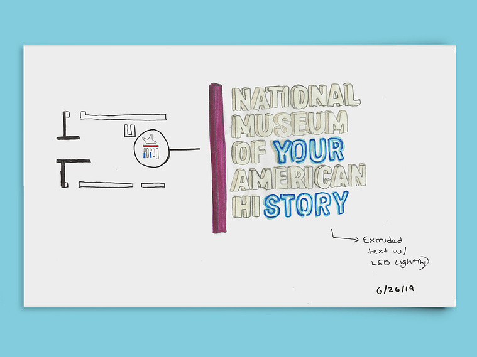Click the handwritten word Extruded
This screenshot has height=357, width=477.
[382, 240]
